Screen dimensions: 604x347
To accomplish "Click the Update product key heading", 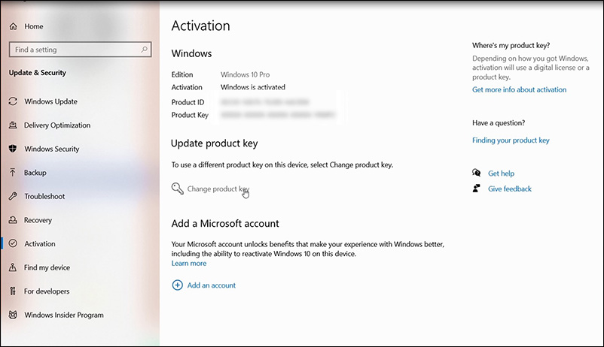I will click(214, 143).
